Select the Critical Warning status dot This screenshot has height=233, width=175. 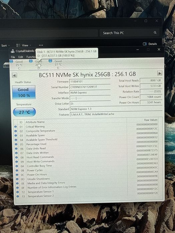pos(15,127)
